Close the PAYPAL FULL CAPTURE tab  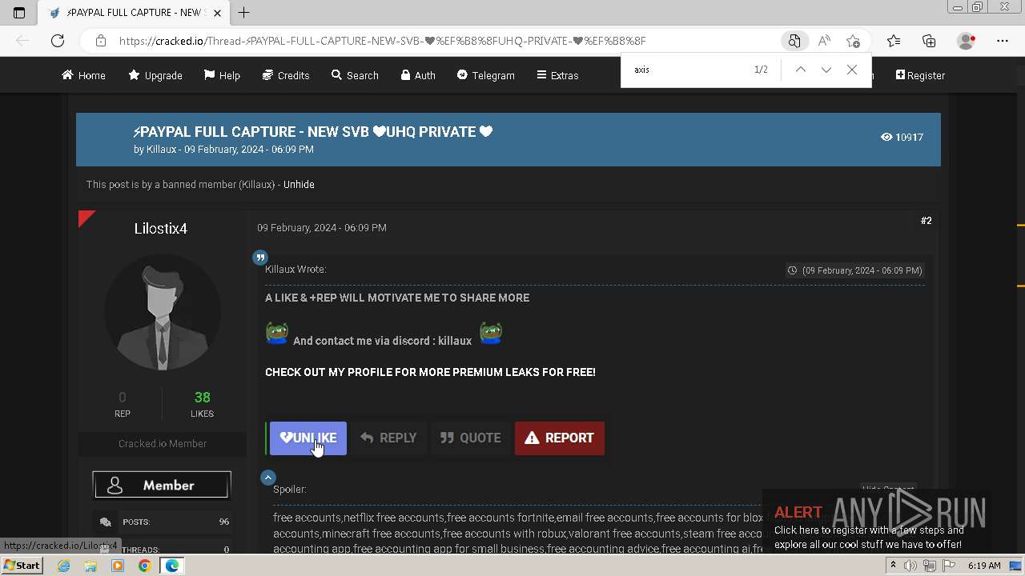[217, 12]
